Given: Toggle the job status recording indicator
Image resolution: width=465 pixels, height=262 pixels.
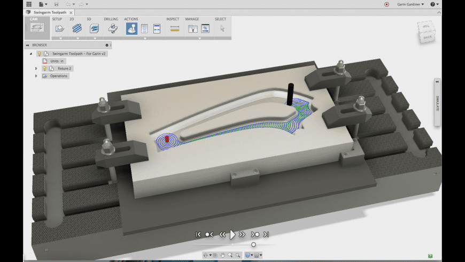Looking at the screenshot, I should [x=386, y=4].
